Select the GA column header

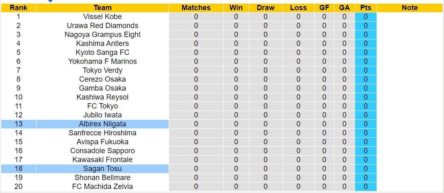click(344, 8)
